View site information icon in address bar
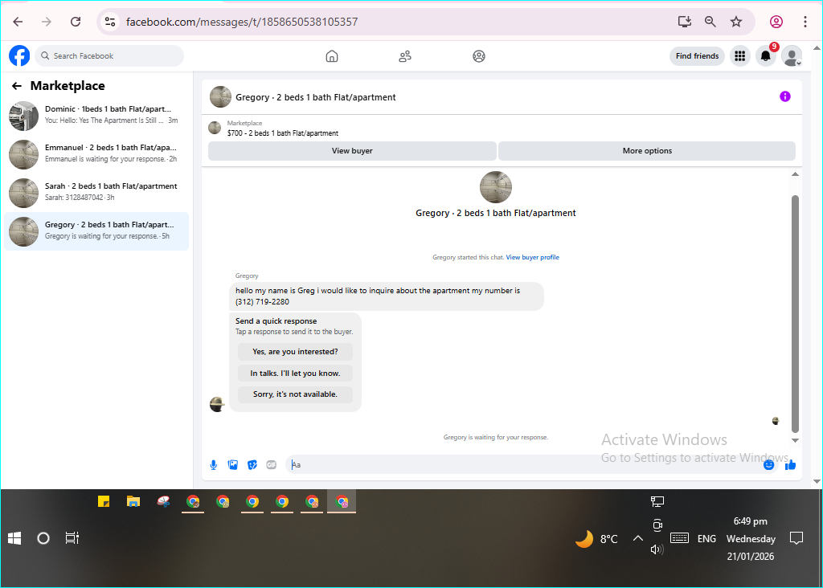Screen dimensions: 823x588 tap(109, 22)
